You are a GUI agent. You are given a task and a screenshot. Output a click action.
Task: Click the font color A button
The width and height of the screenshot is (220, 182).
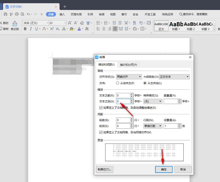click(79, 29)
